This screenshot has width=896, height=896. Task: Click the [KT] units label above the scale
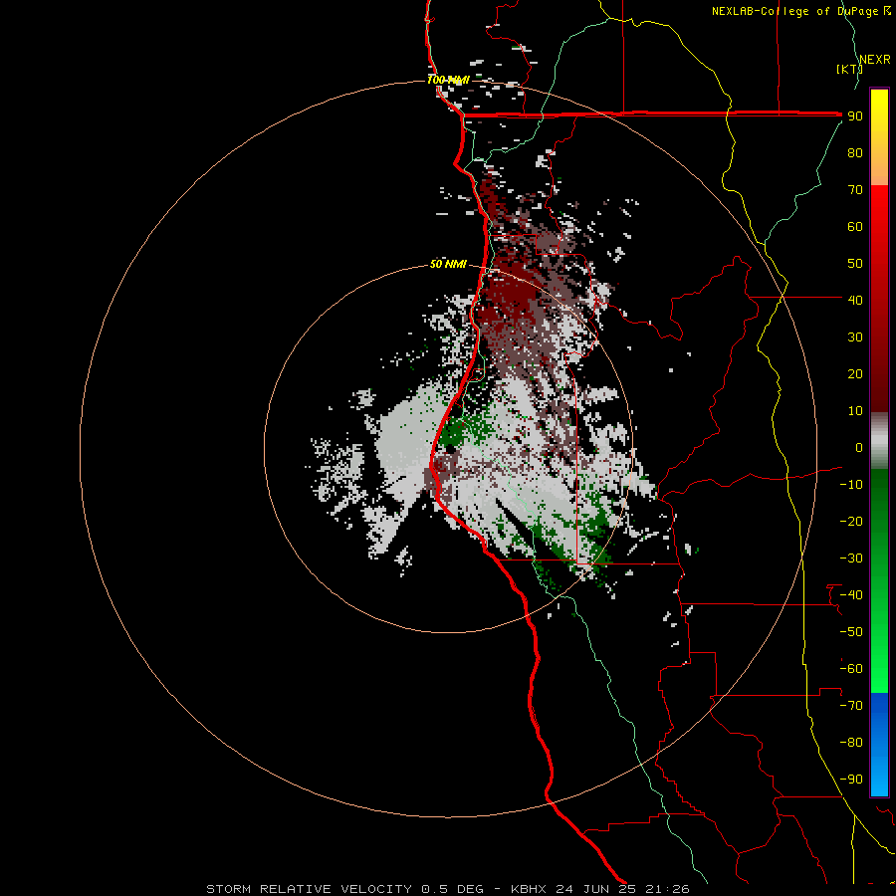849,69
